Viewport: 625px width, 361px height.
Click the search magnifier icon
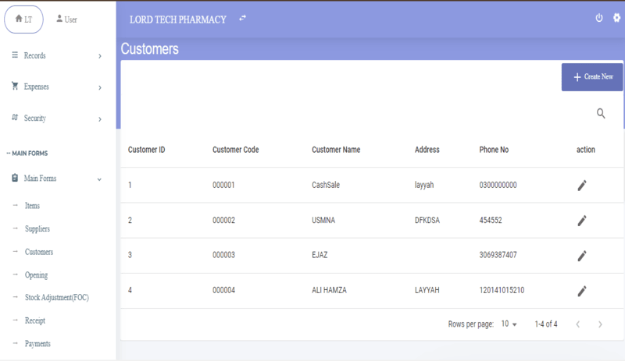coord(601,113)
